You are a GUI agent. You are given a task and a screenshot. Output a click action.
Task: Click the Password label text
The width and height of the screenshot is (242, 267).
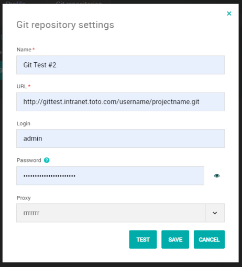coord(29,160)
